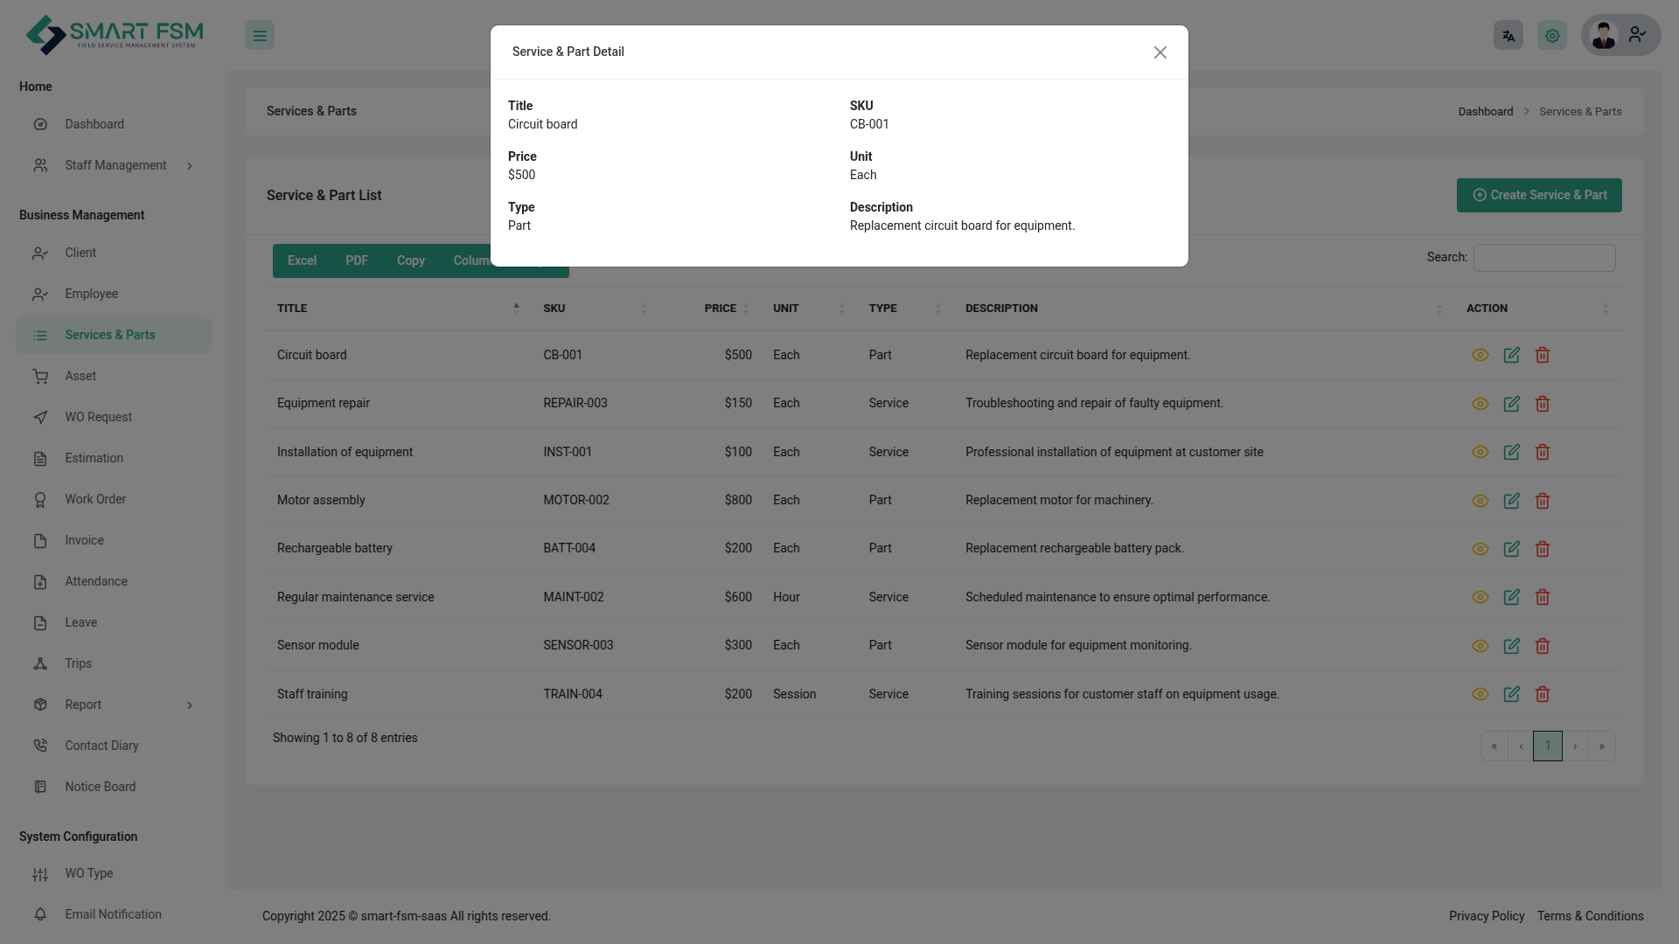Click the user profile avatar
Screen dimensions: 1679x944
click(x=1604, y=36)
